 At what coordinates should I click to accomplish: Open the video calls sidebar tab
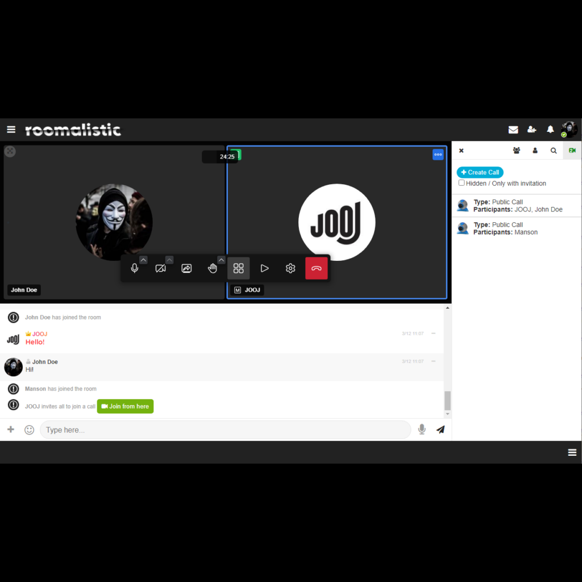(x=572, y=150)
